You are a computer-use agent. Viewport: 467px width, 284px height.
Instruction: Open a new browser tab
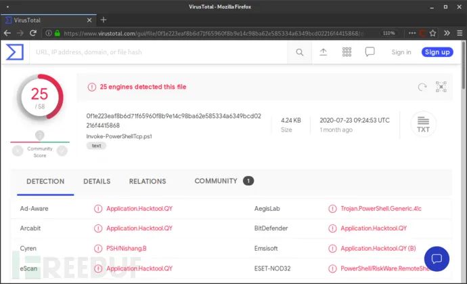point(104,20)
